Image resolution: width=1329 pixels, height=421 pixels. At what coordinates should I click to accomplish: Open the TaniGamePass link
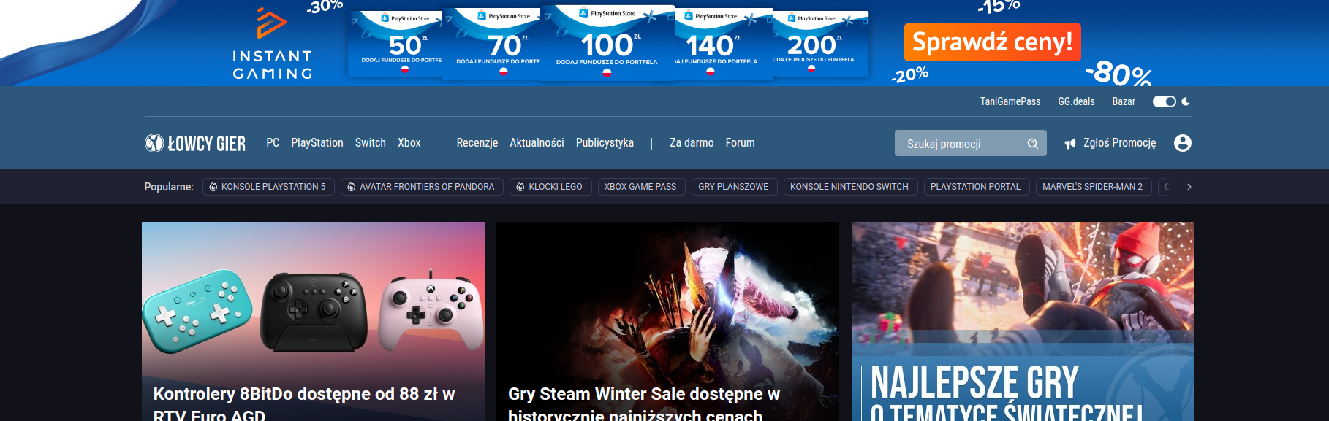(x=1010, y=101)
